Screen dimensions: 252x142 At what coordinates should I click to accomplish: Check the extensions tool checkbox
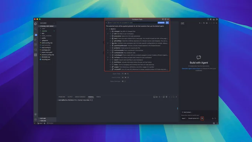click(x=110, y=36)
